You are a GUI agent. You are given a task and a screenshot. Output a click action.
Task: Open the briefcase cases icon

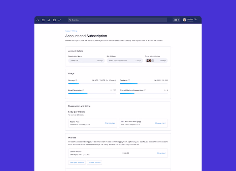coord(54,20)
